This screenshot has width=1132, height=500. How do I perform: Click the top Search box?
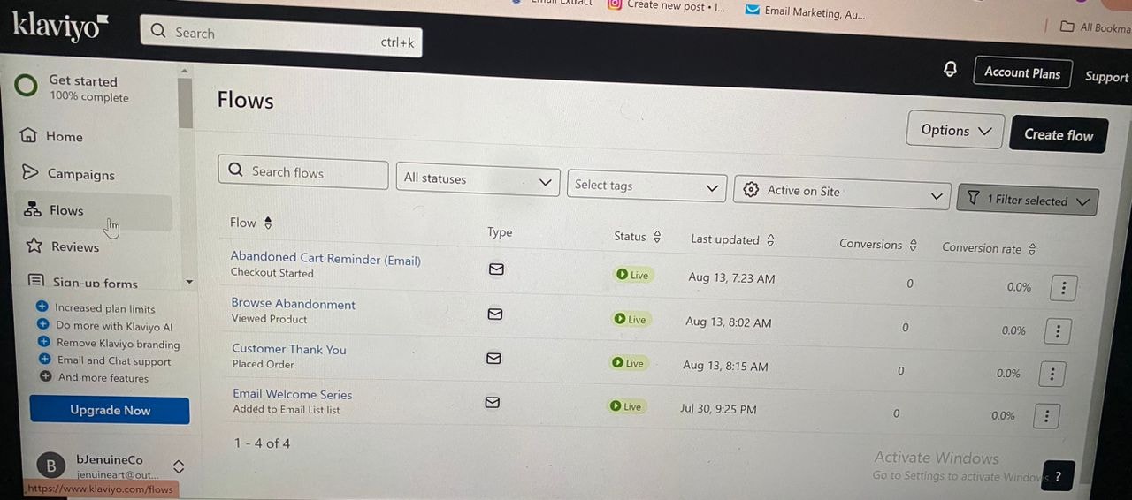[281, 35]
